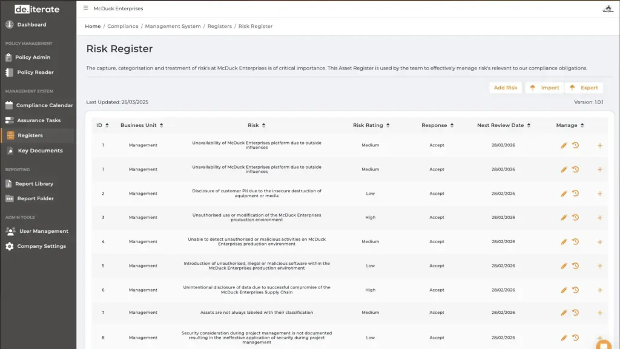
Task: Open Dashboard in the sidebar
Action: 31,24
